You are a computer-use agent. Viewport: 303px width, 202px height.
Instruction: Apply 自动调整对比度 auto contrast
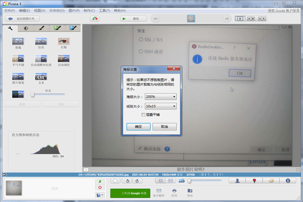(41, 59)
